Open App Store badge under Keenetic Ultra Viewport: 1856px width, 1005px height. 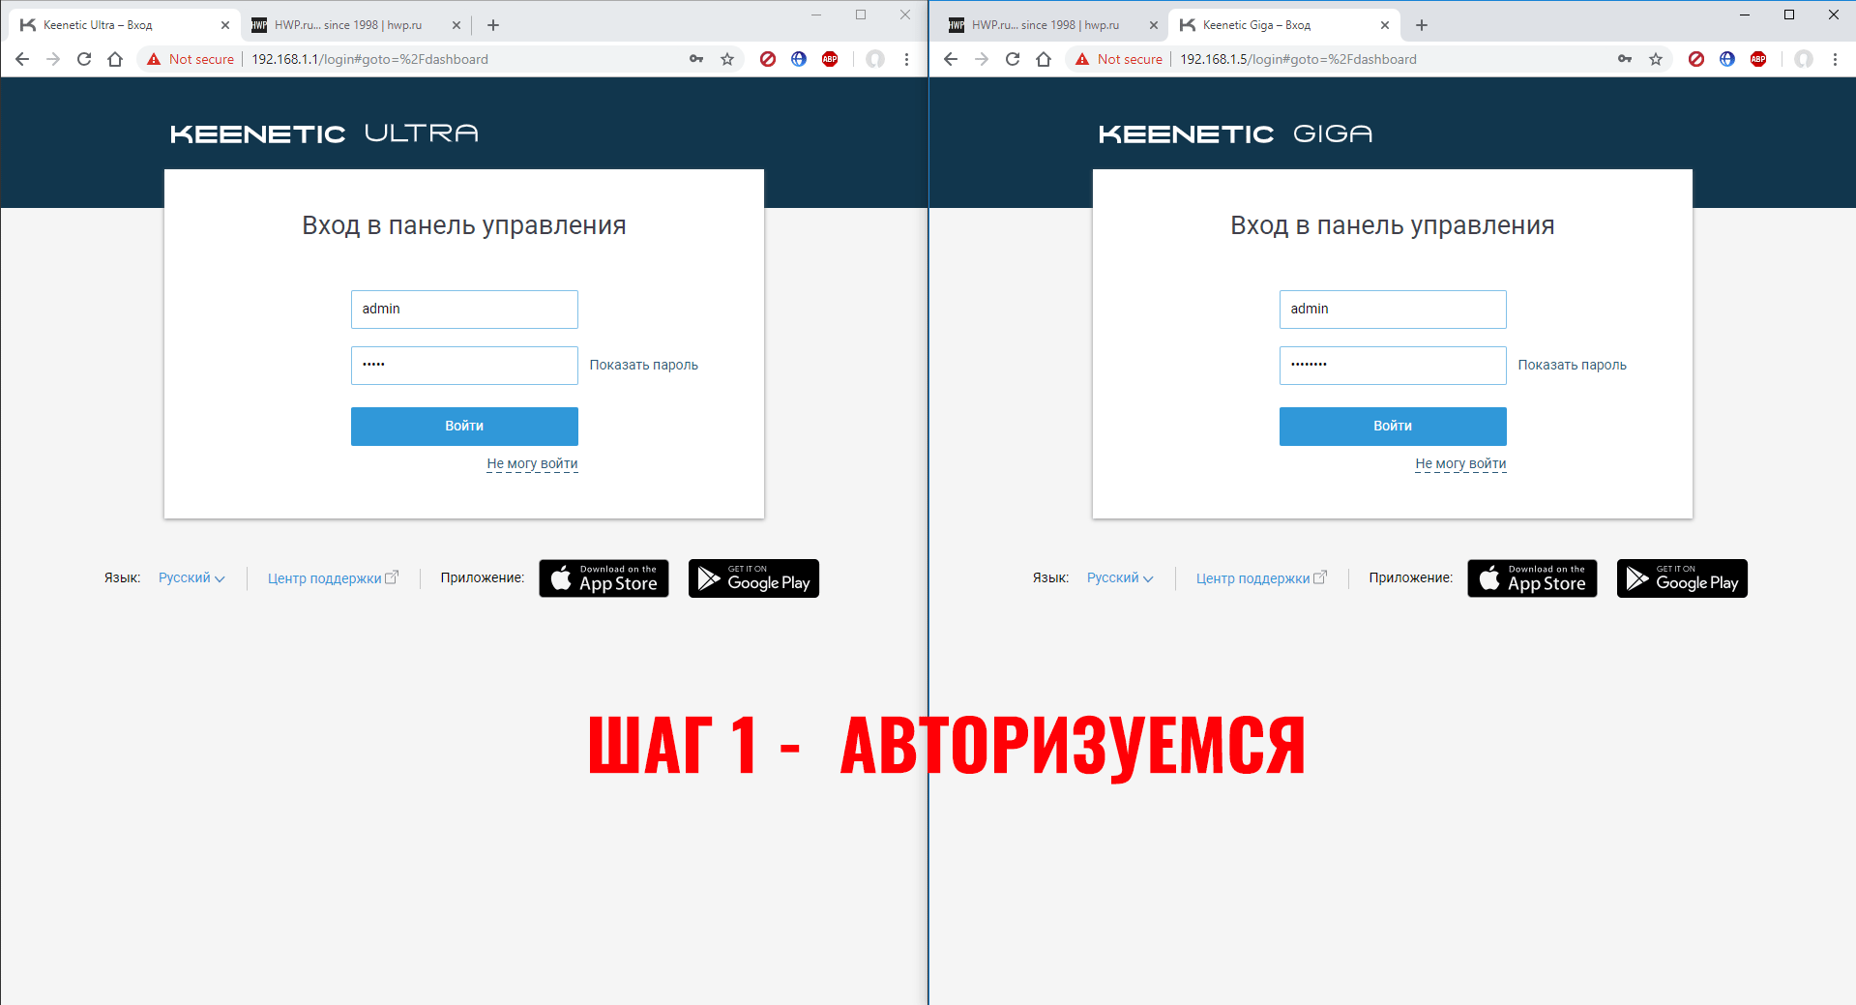click(604, 578)
